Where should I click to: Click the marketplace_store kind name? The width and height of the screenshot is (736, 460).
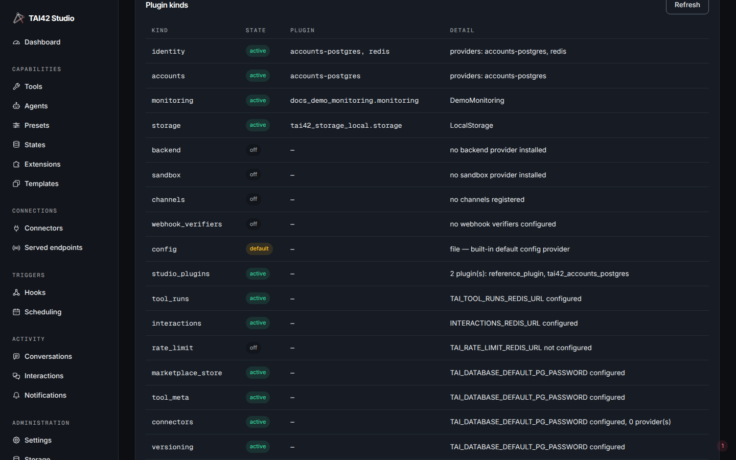tap(187, 373)
